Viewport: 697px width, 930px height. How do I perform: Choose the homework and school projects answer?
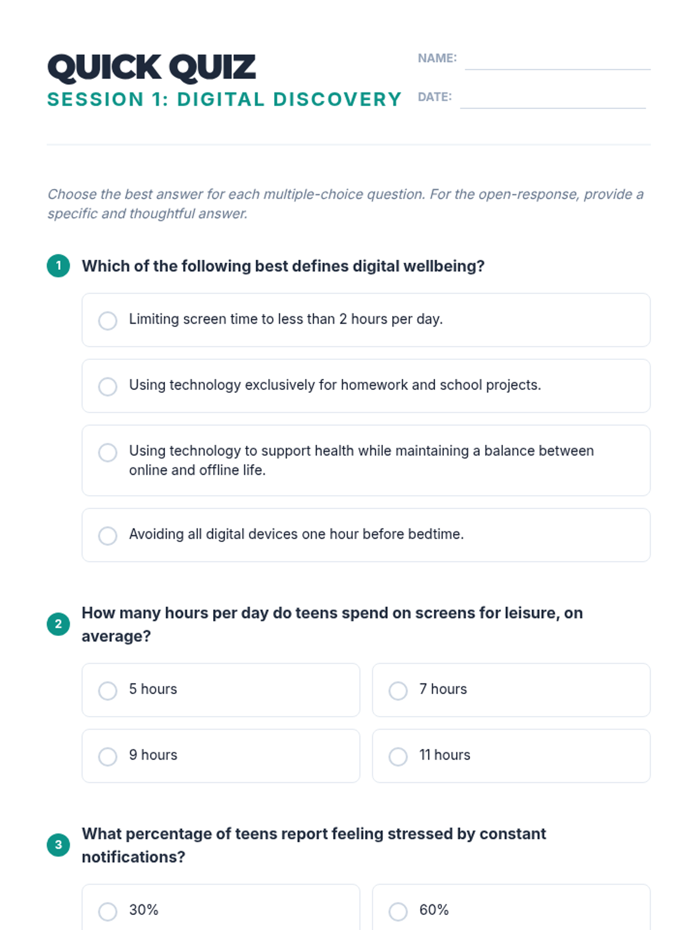point(107,387)
